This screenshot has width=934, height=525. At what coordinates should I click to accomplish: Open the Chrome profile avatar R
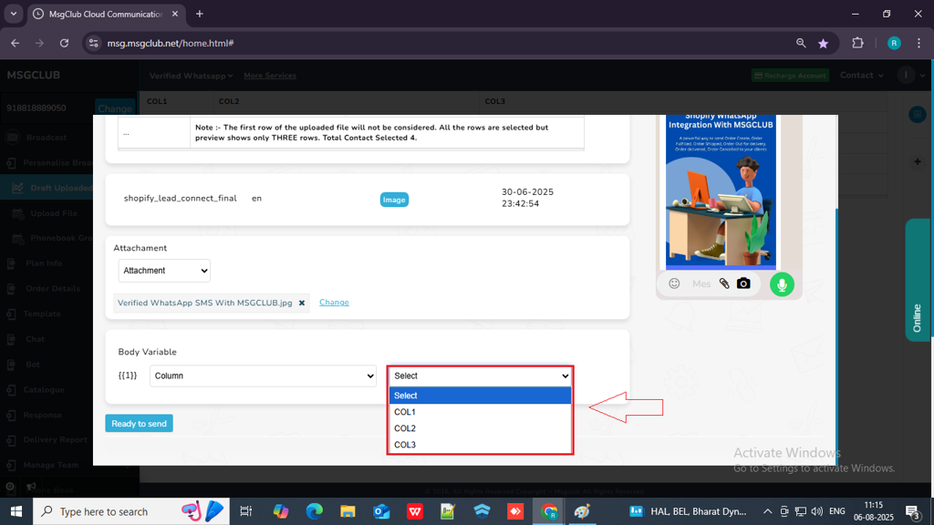pos(894,43)
